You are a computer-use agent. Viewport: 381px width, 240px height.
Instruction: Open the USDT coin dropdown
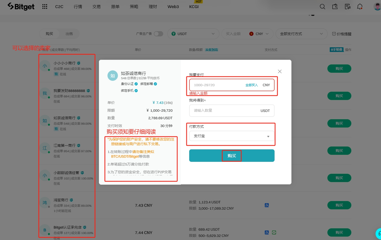(193, 34)
